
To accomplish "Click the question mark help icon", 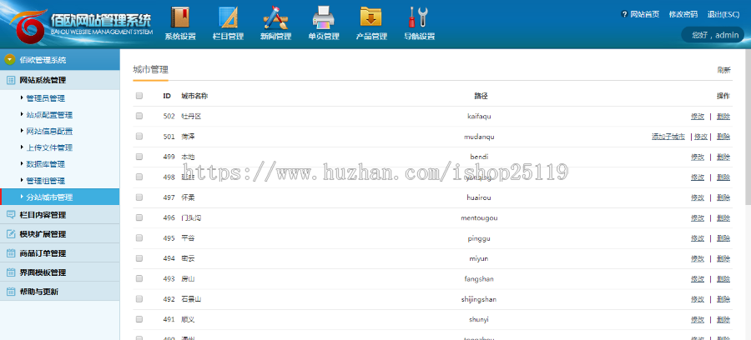I will click(624, 14).
